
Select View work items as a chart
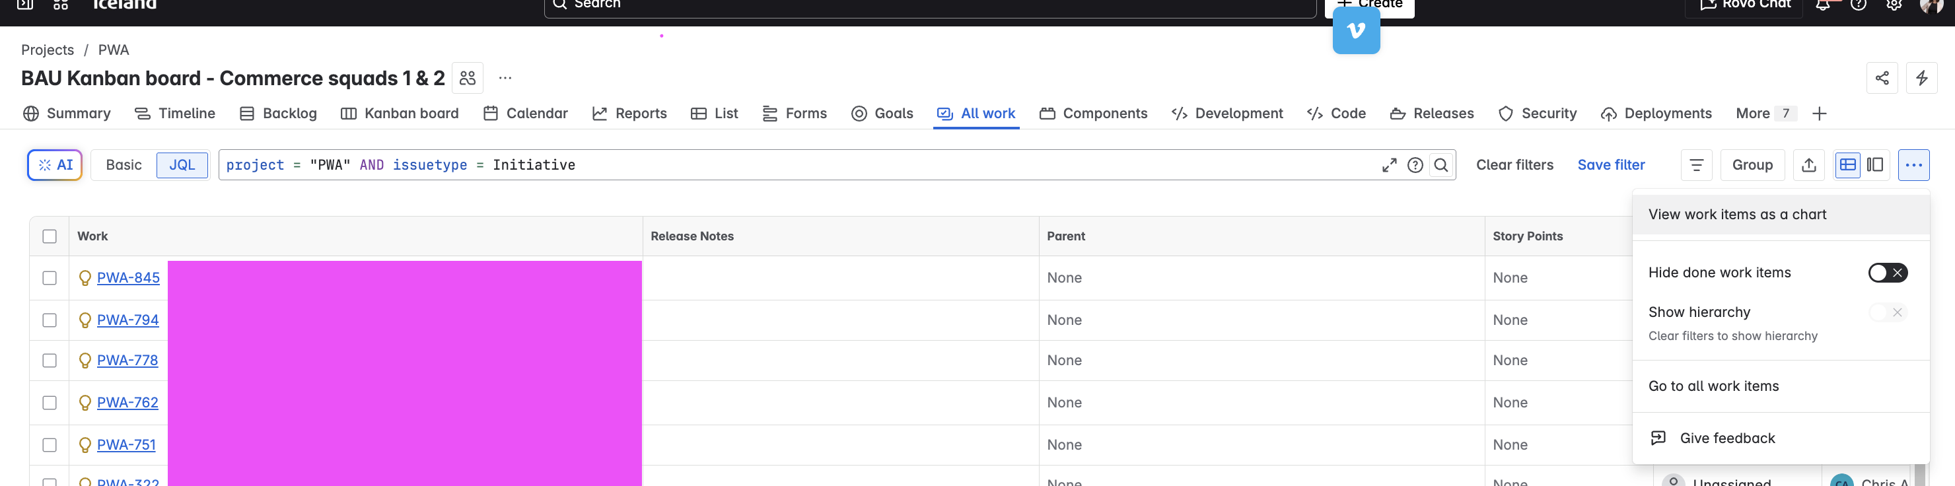(x=1781, y=215)
